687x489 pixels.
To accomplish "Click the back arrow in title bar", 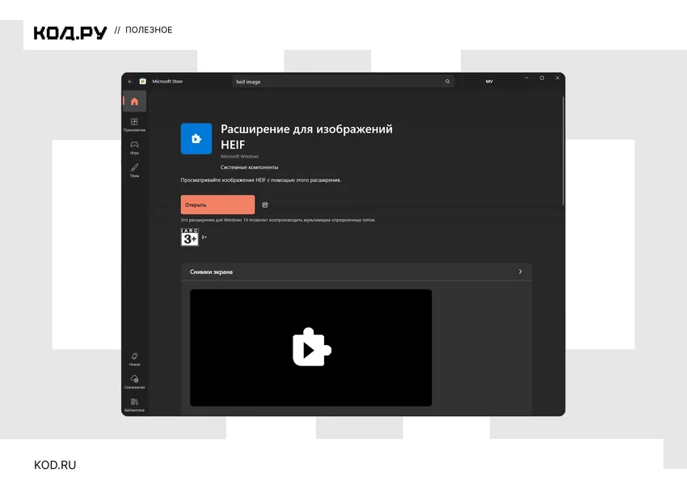I will (130, 82).
